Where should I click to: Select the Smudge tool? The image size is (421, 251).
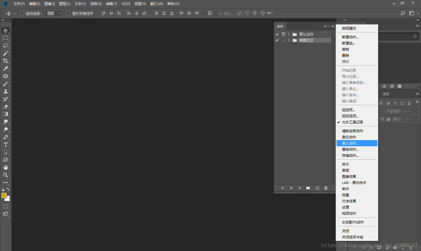tap(6, 122)
